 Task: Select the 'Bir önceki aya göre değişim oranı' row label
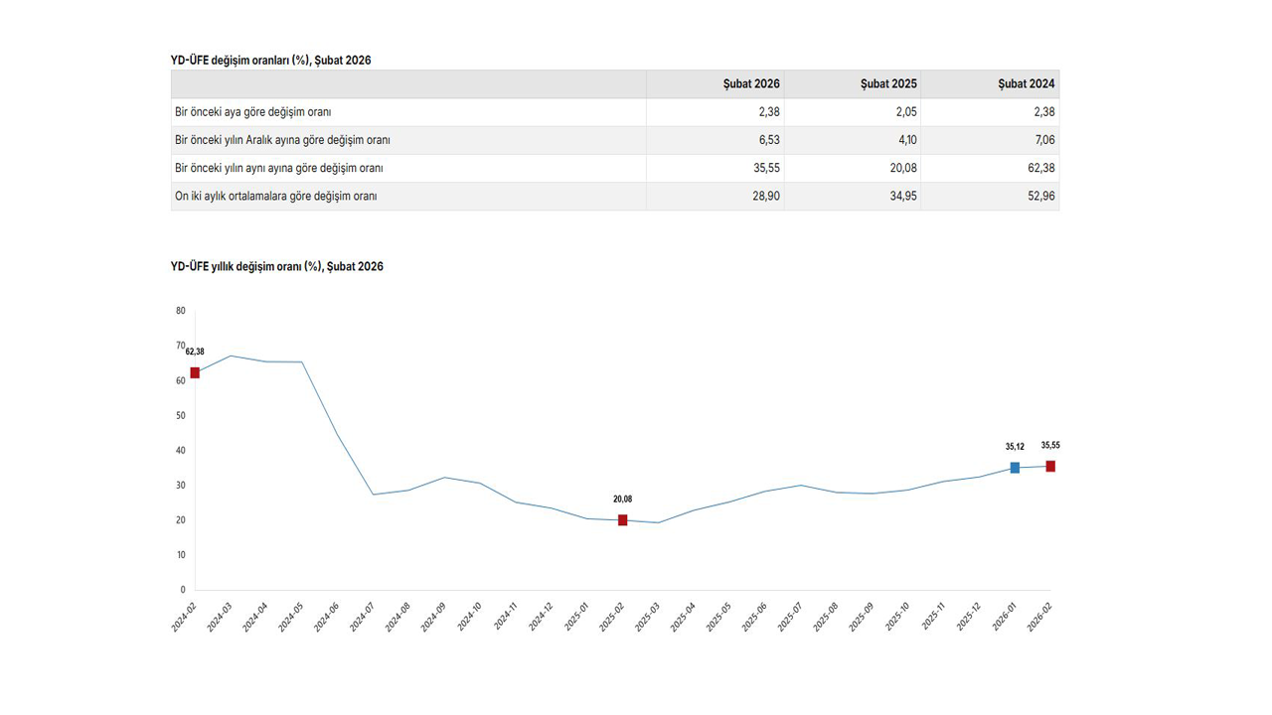253,112
